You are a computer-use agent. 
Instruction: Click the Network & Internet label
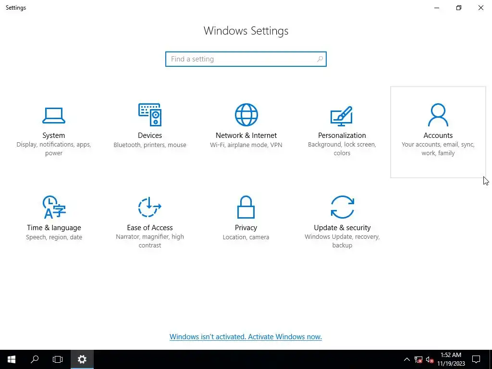click(x=246, y=135)
